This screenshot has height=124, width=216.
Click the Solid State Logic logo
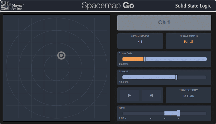[x=193, y=6]
